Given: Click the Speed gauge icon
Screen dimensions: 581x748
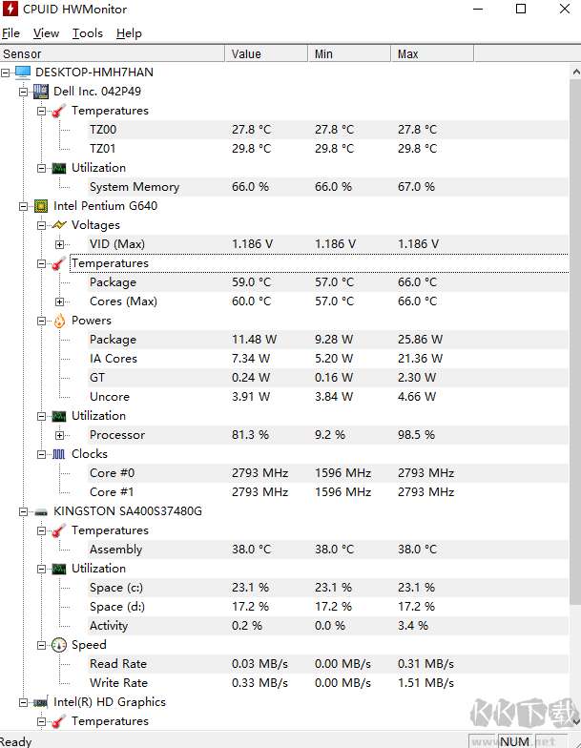Looking at the screenshot, I should 59,645.
